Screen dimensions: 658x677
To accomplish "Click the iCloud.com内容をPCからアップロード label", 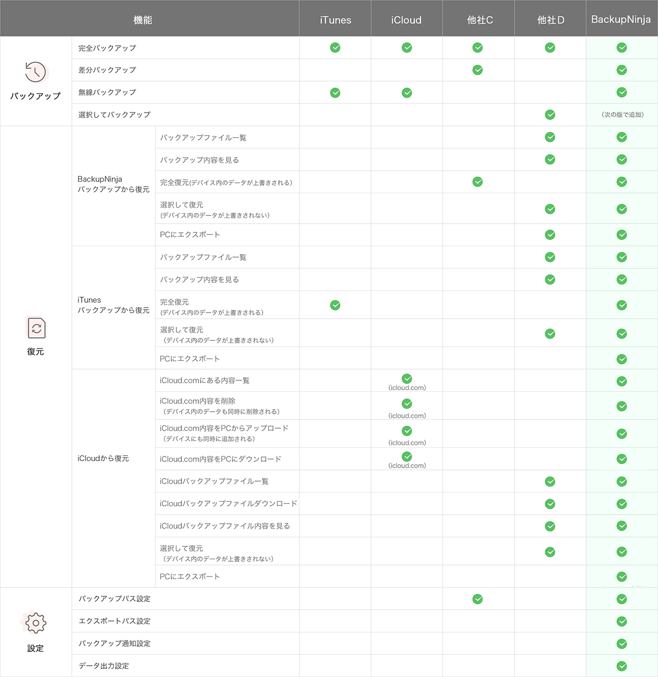I will click(224, 428).
